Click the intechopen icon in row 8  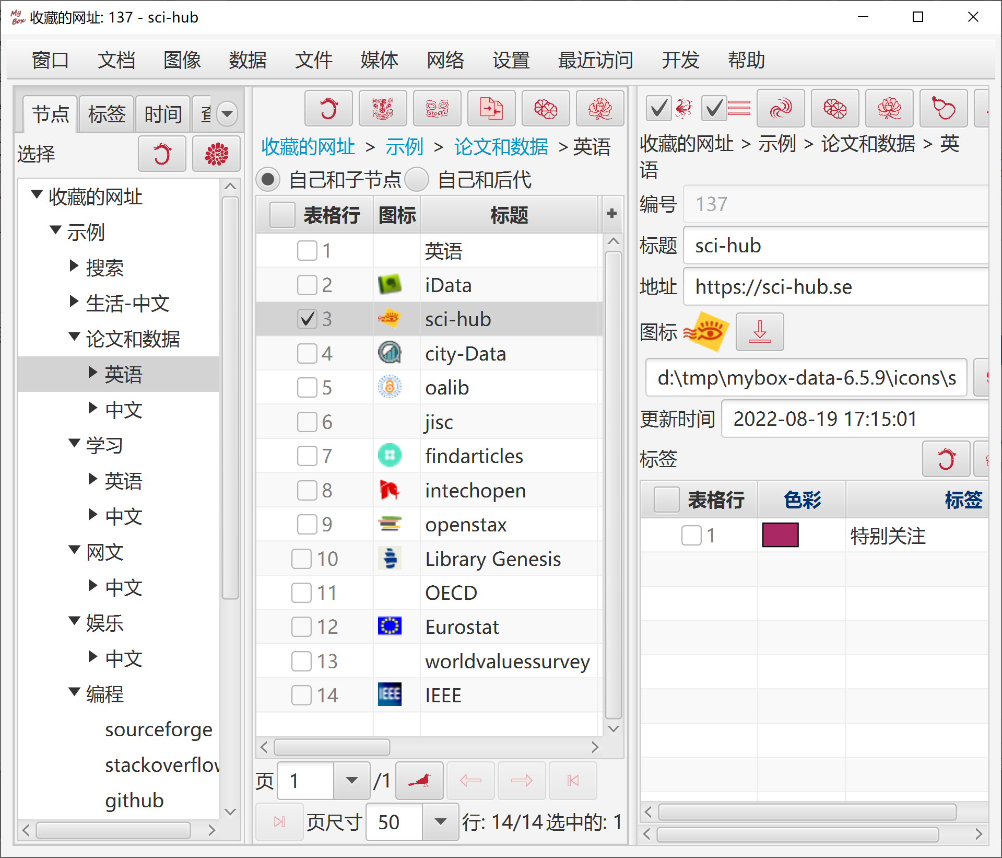[390, 490]
